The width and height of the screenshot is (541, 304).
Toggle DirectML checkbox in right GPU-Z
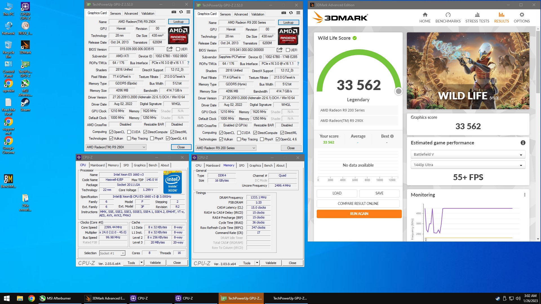(282, 133)
